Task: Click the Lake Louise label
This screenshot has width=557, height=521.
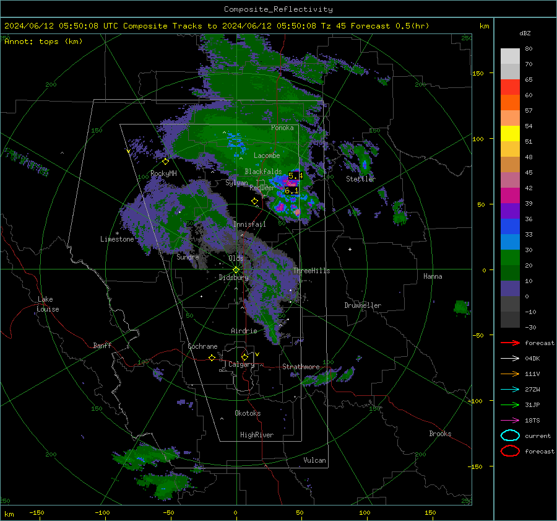Action: 48,304
